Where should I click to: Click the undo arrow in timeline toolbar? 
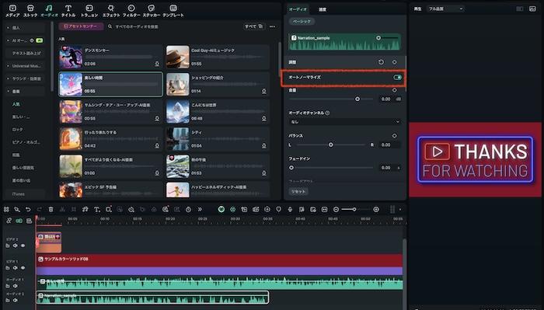pyautogui.click(x=28, y=210)
